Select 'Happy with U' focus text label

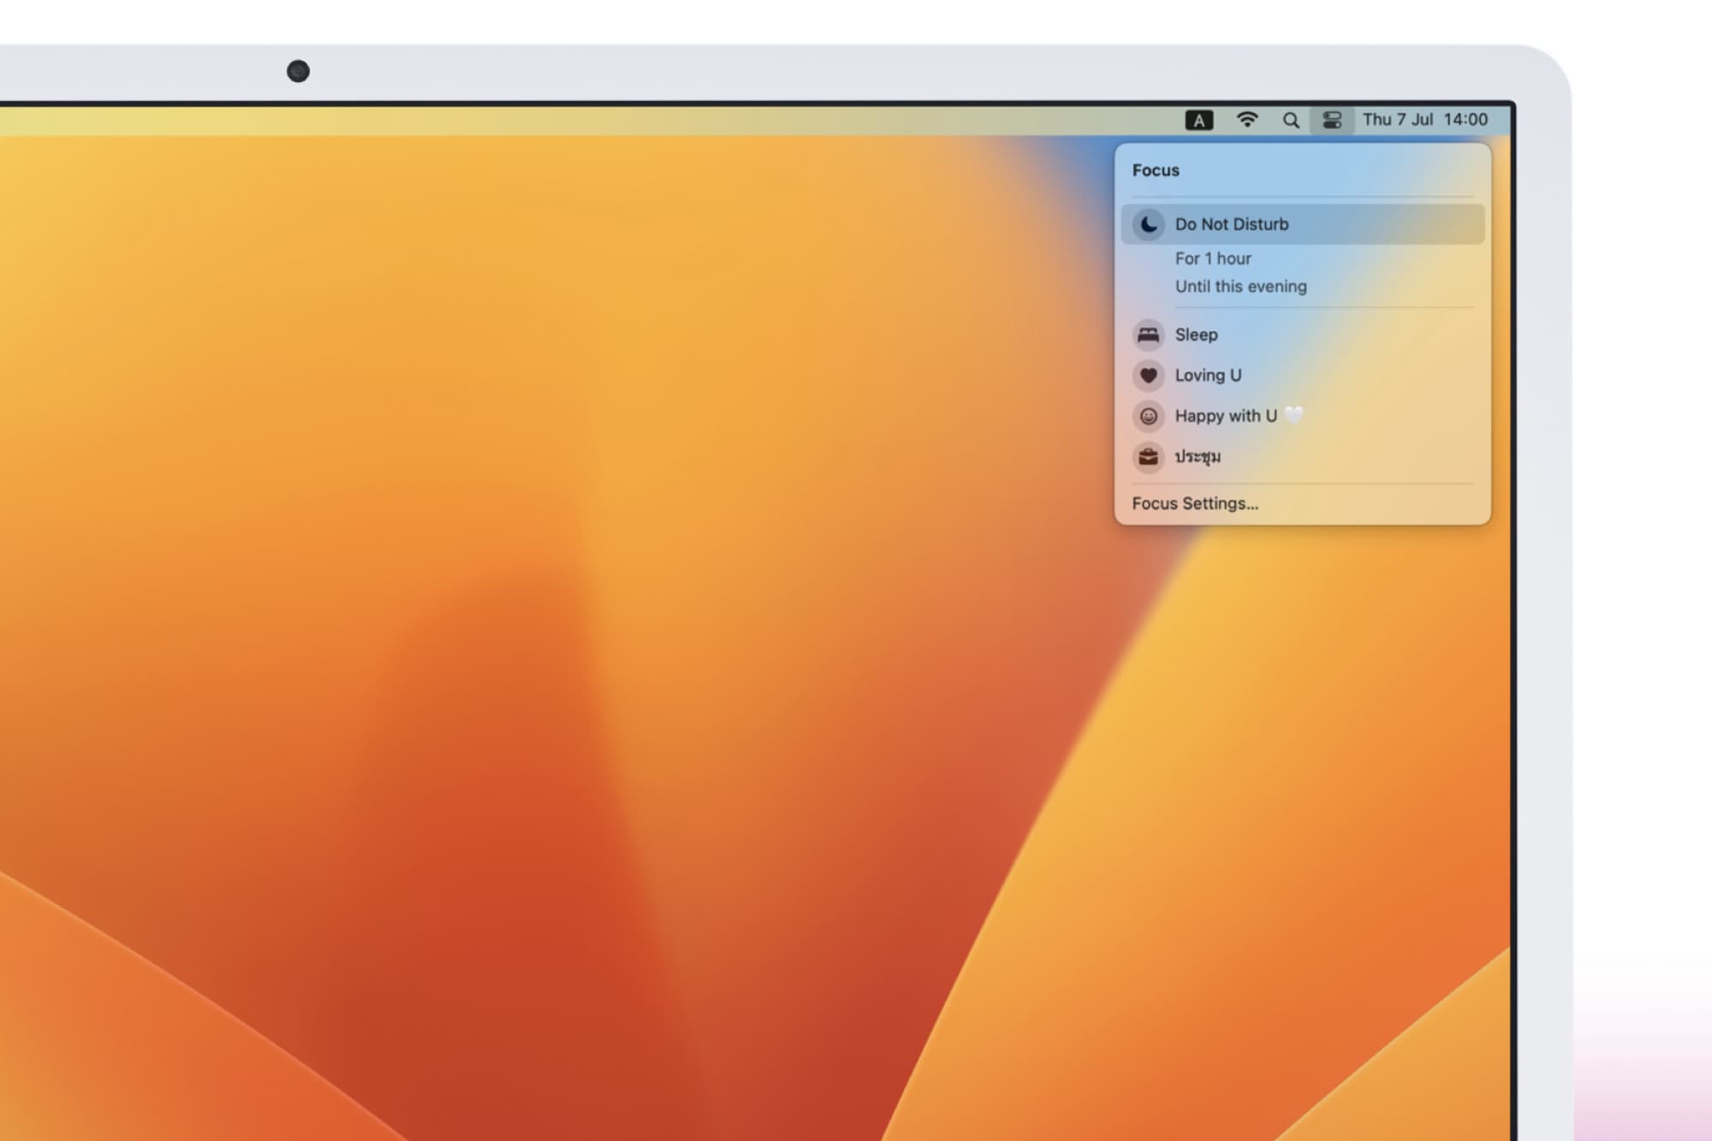[1226, 416]
